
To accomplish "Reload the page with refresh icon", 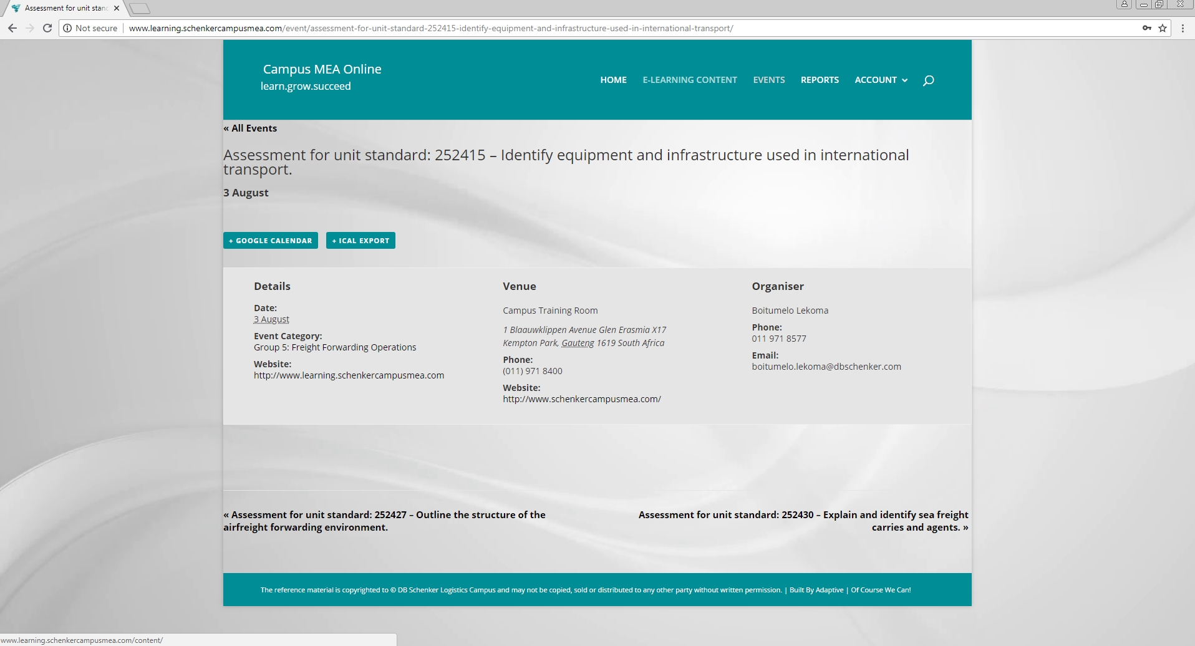I will click(47, 28).
